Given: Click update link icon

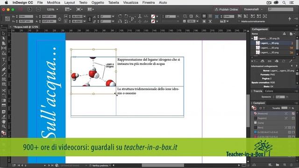Looking at the screenshot, I should click(x=284, y=61).
